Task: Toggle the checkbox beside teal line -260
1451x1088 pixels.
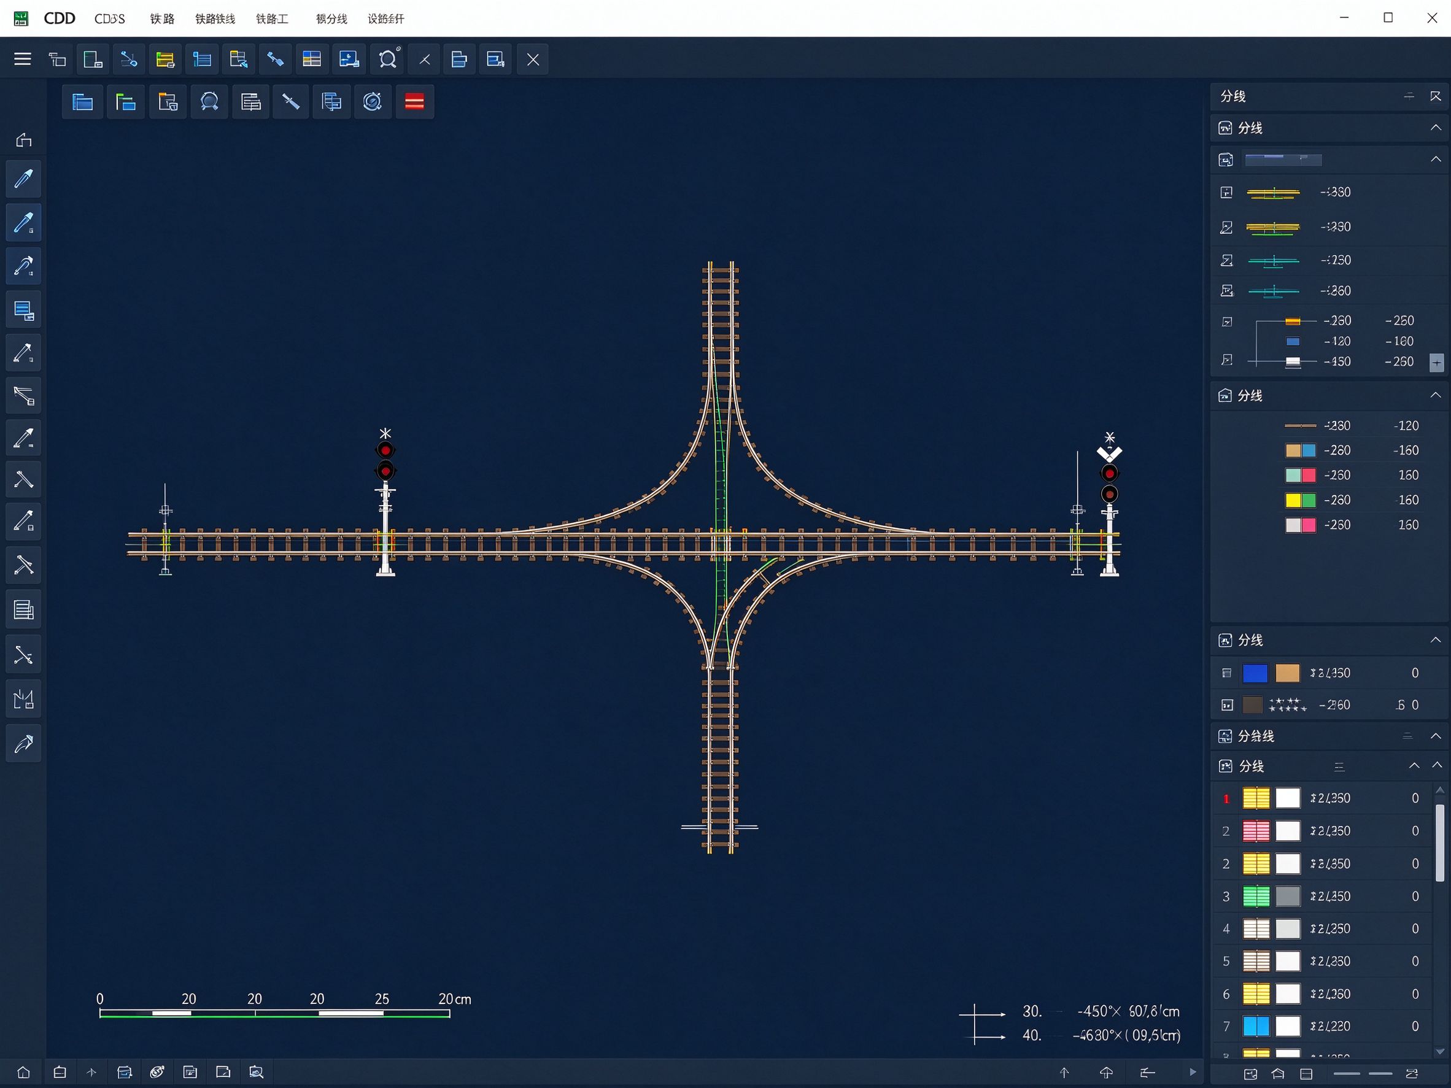Action: tap(1226, 291)
